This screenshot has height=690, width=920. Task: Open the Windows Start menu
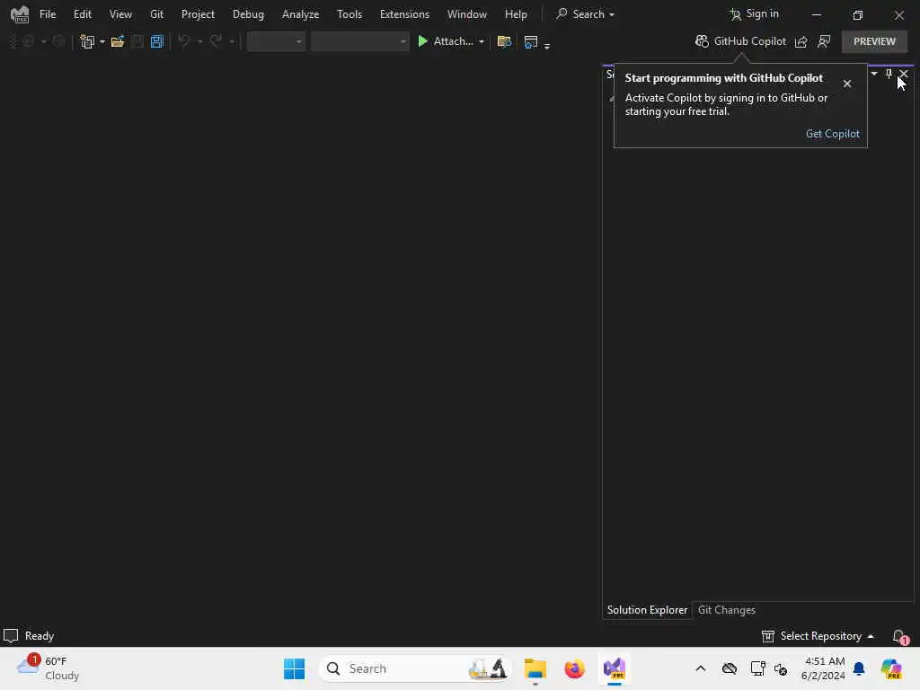pos(294,668)
